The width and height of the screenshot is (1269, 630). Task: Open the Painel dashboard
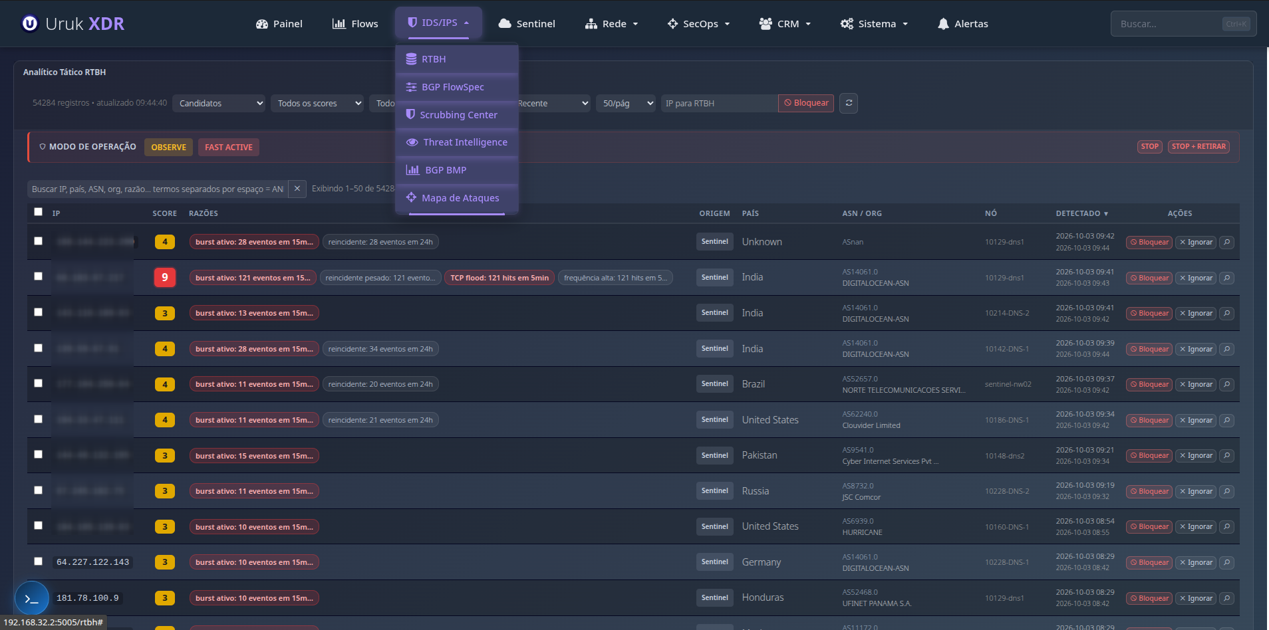[279, 24]
